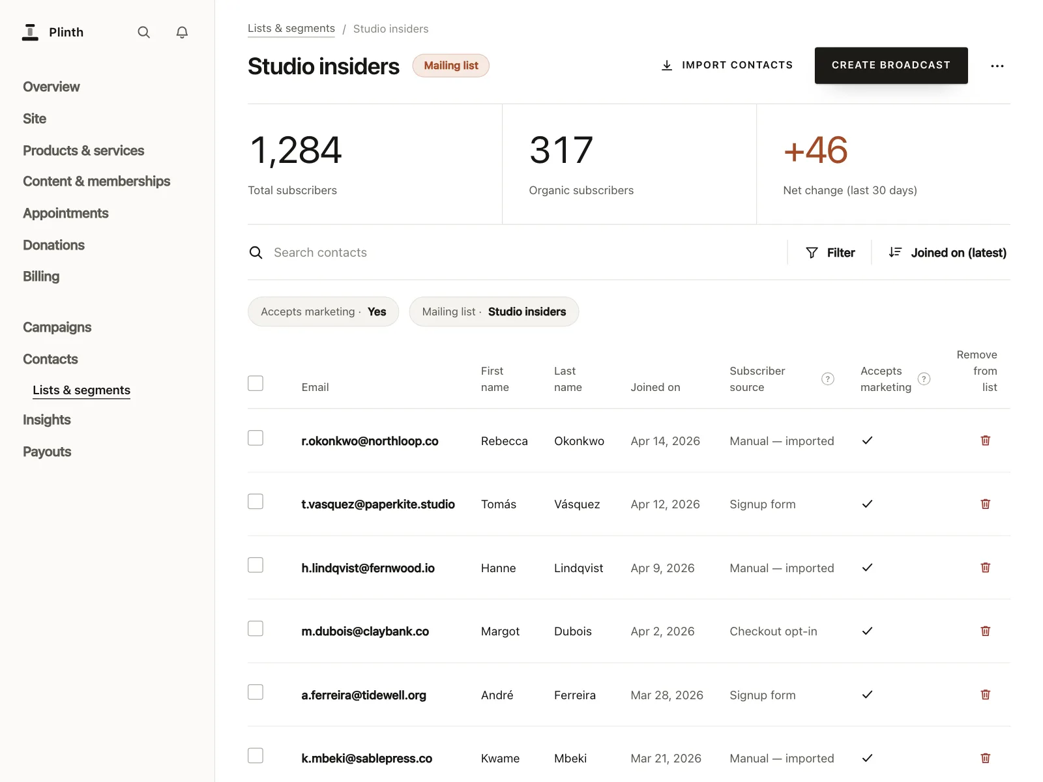Viewport: 1043px width, 782px height.
Task: Open contact t.vasquez@paperkite.studio
Action: [378, 504]
